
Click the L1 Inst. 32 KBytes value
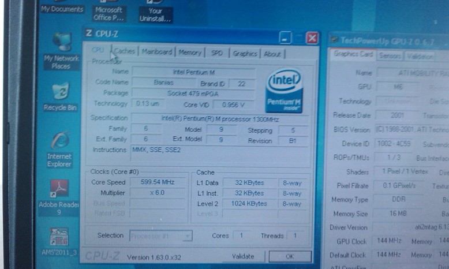250,193
